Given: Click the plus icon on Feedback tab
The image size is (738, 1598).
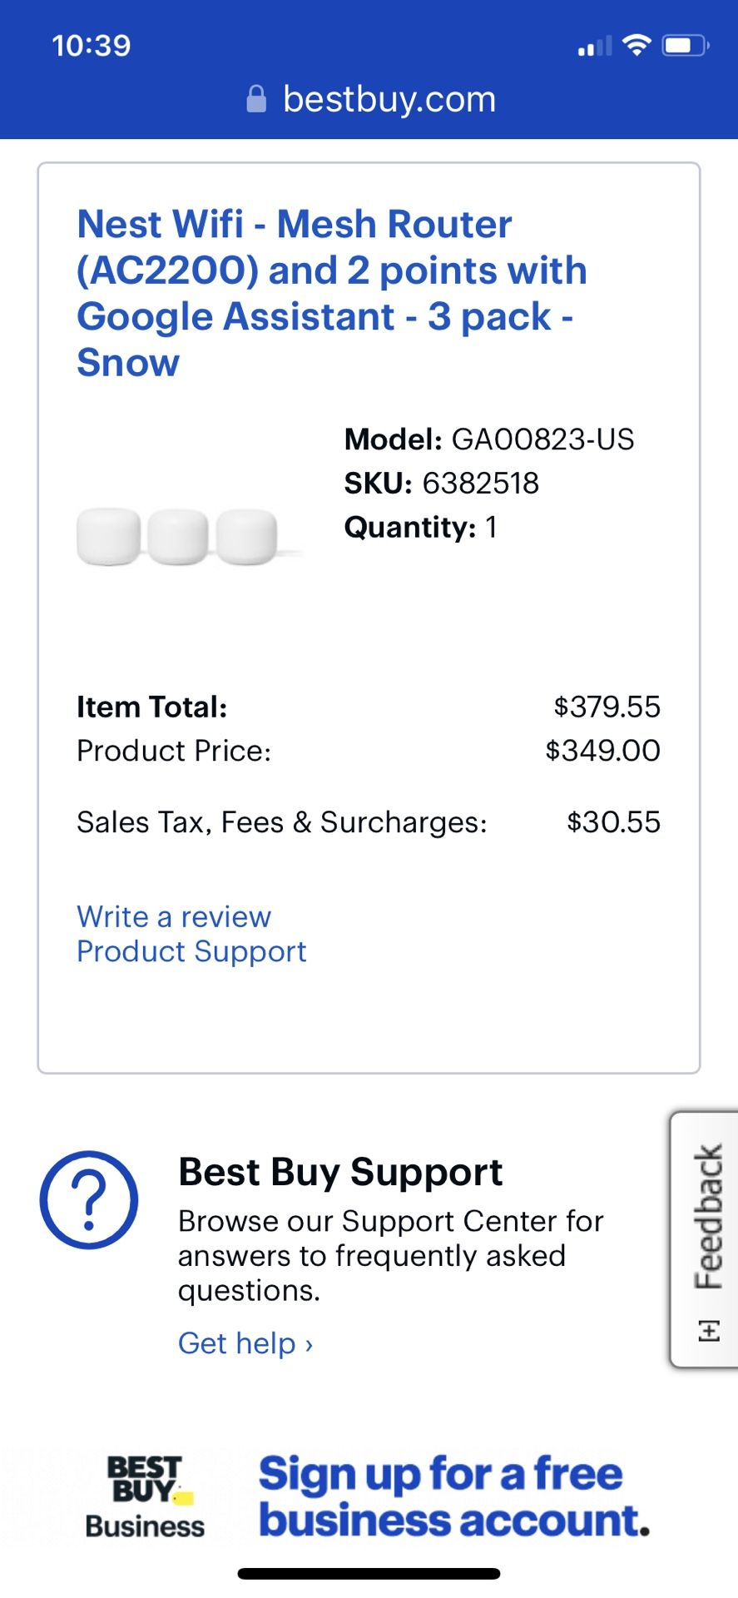Looking at the screenshot, I should [x=708, y=1330].
